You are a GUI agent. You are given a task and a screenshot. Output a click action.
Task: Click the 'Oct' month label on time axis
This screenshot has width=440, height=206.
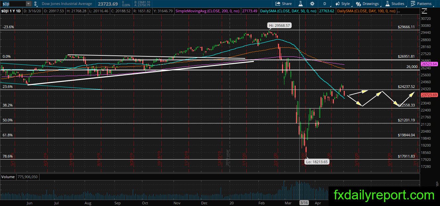(145, 202)
